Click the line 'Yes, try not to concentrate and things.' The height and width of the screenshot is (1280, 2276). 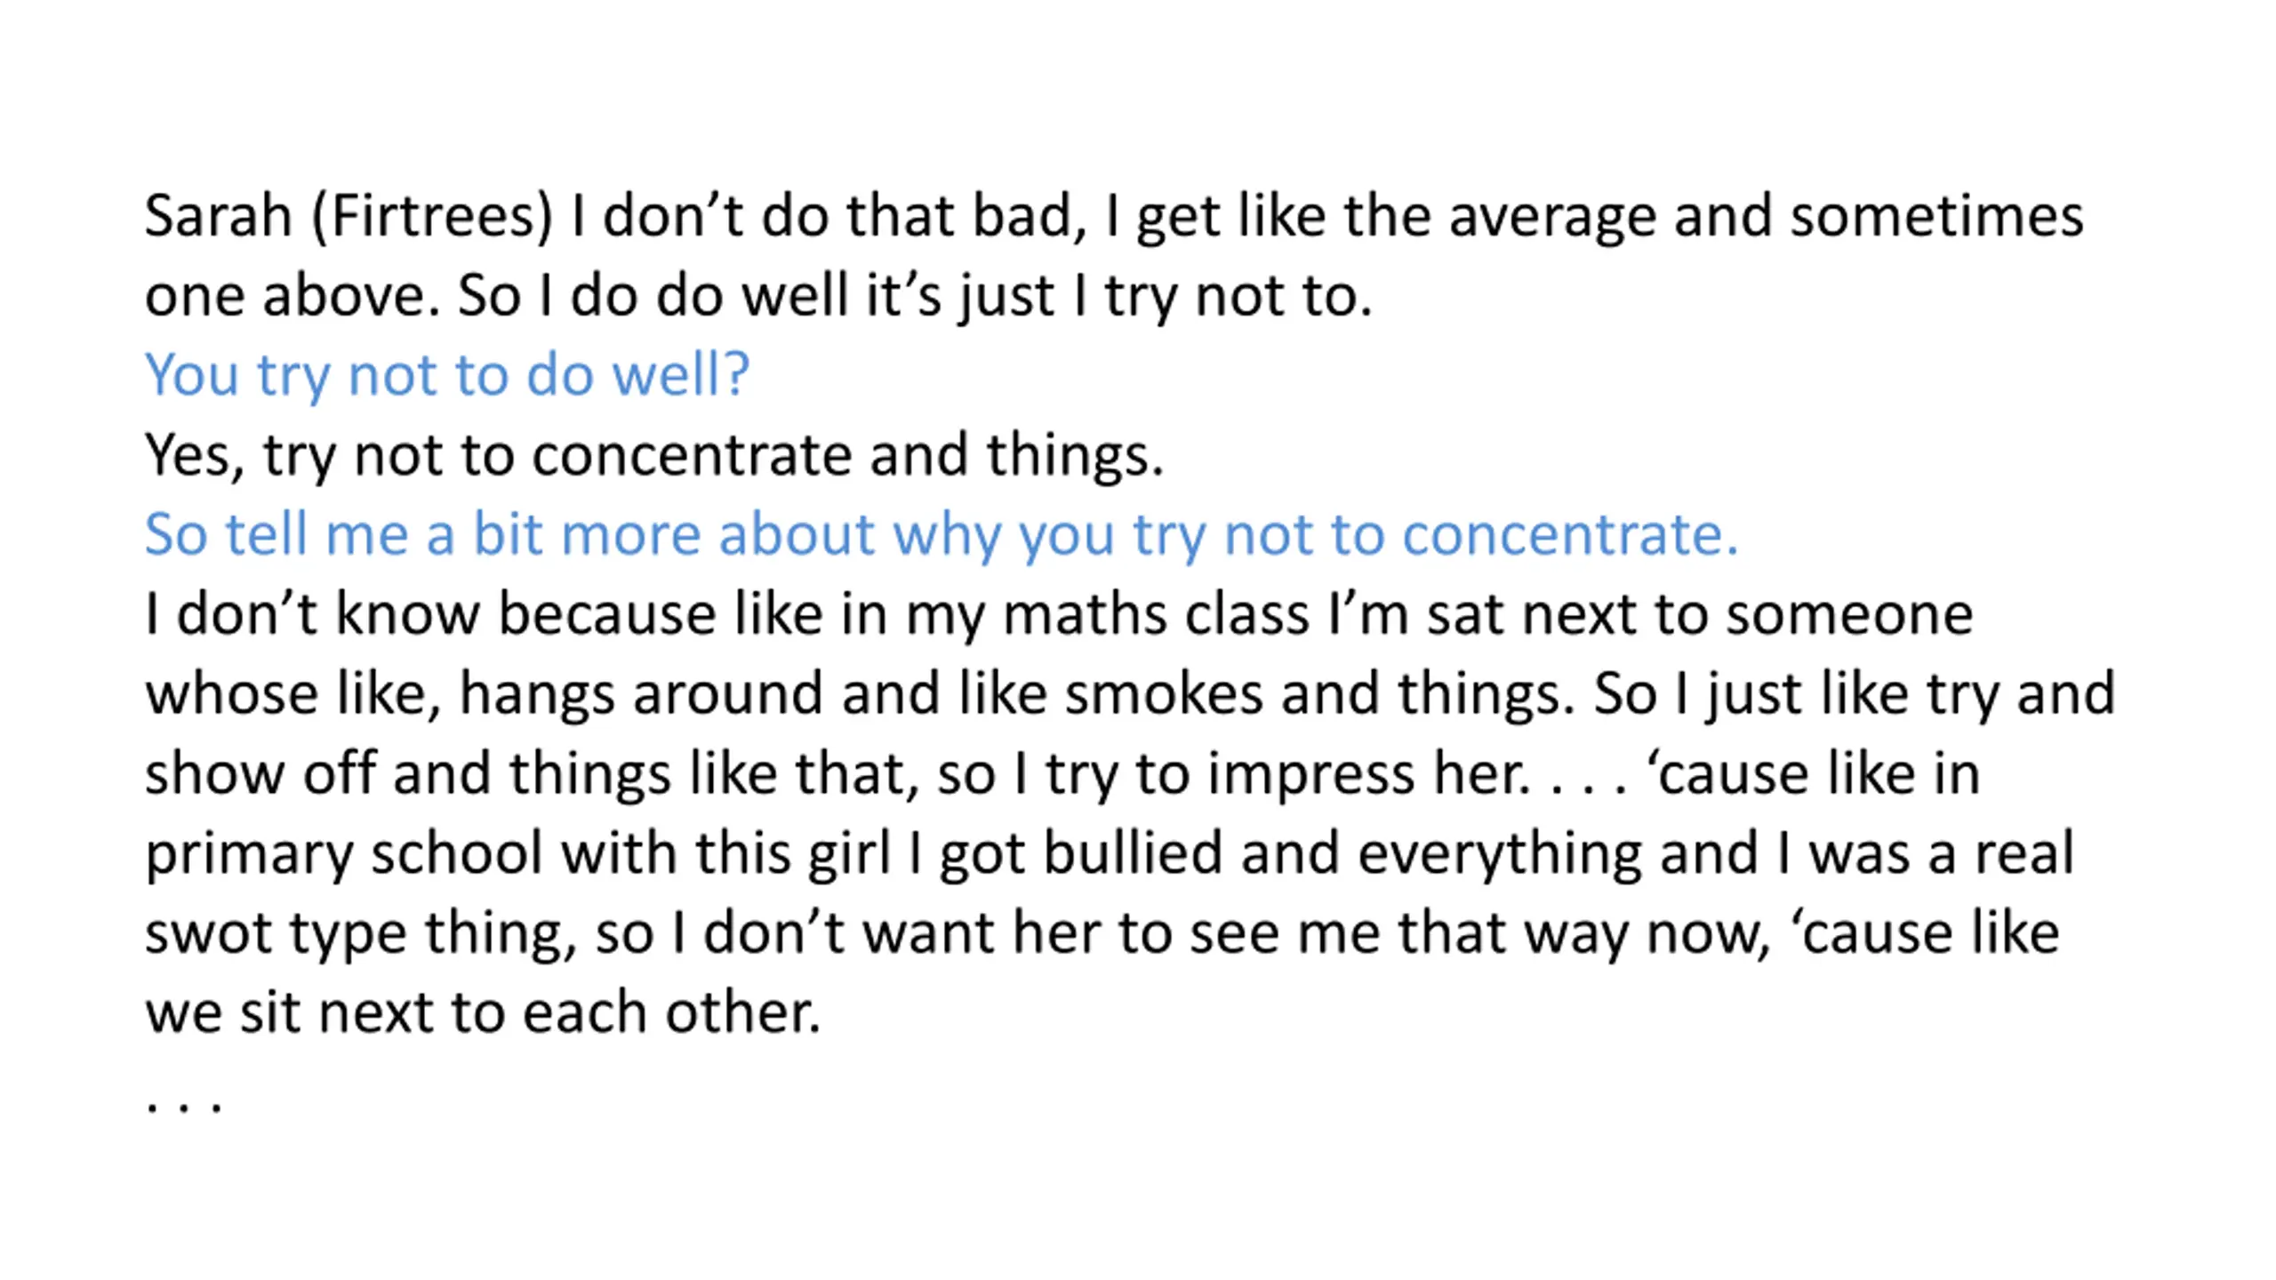[x=653, y=455]
